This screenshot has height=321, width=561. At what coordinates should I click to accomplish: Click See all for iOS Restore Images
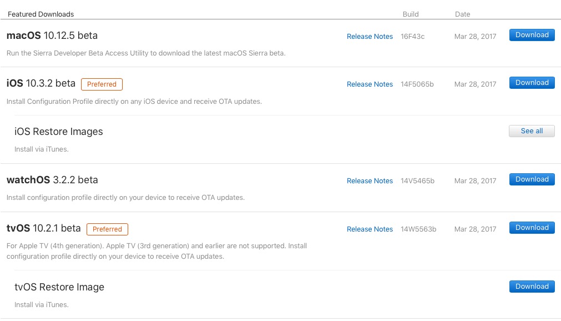[532, 131]
